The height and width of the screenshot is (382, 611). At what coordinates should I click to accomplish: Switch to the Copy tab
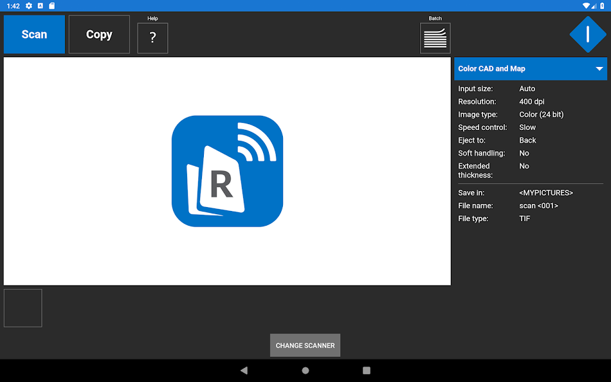pyautogui.click(x=99, y=34)
